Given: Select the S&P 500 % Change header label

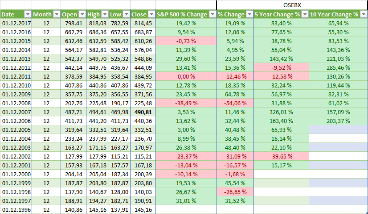Looking at the screenshot, I should [182, 15].
